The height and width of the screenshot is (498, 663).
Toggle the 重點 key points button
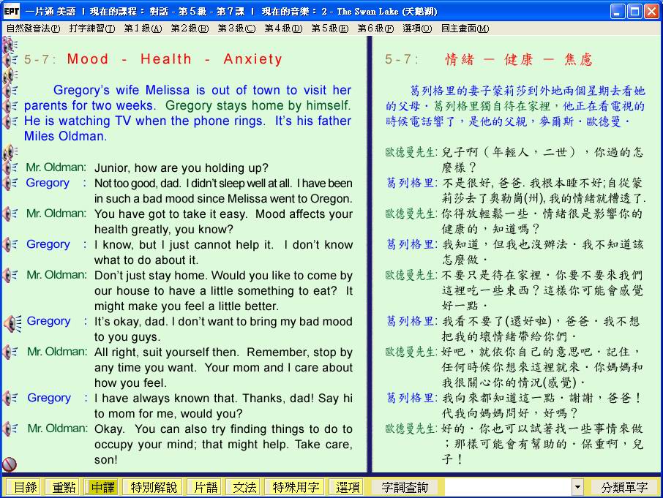pos(61,487)
